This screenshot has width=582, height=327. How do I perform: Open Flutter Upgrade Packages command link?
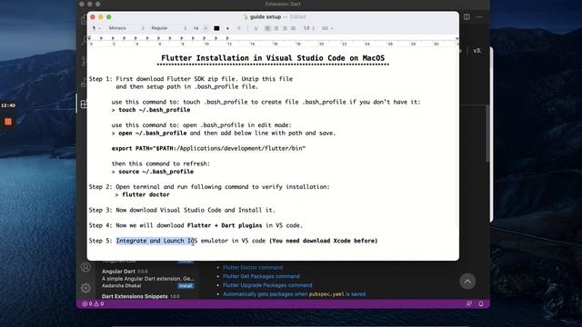click(267, 285)
